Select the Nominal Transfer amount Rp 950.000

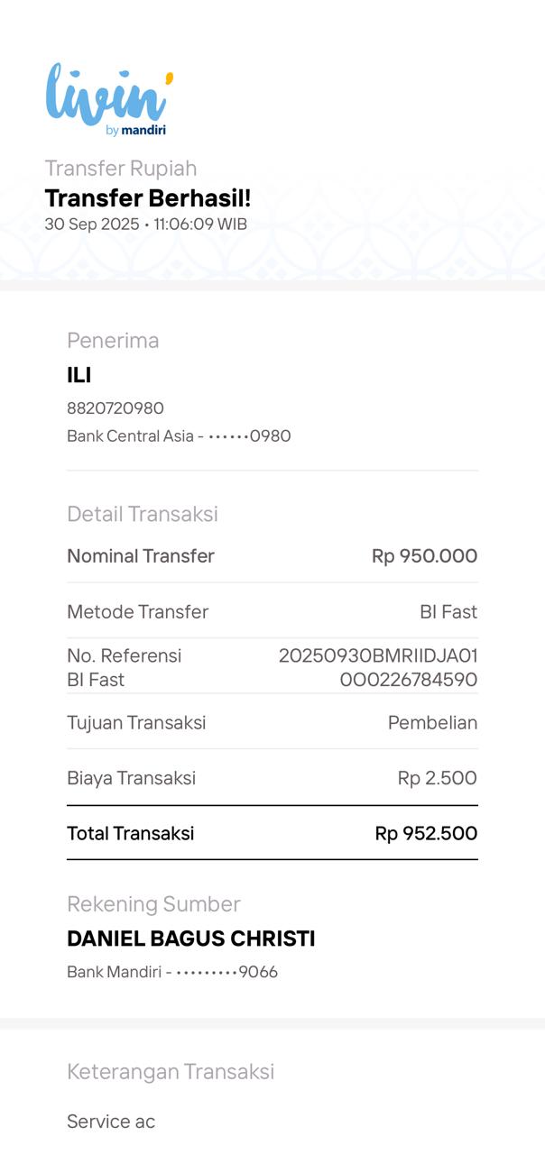[x=424, y=556]
